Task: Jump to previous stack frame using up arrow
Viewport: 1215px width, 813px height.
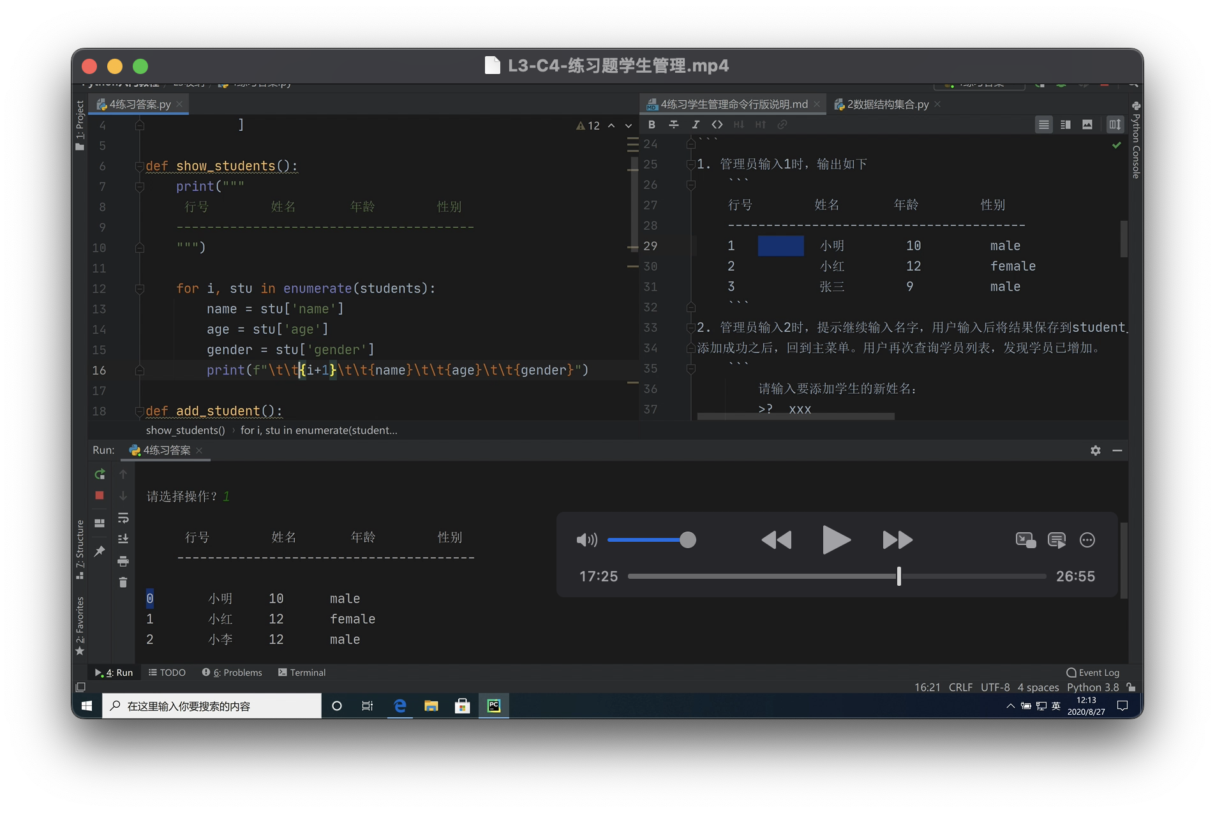Action: (123, 474)
